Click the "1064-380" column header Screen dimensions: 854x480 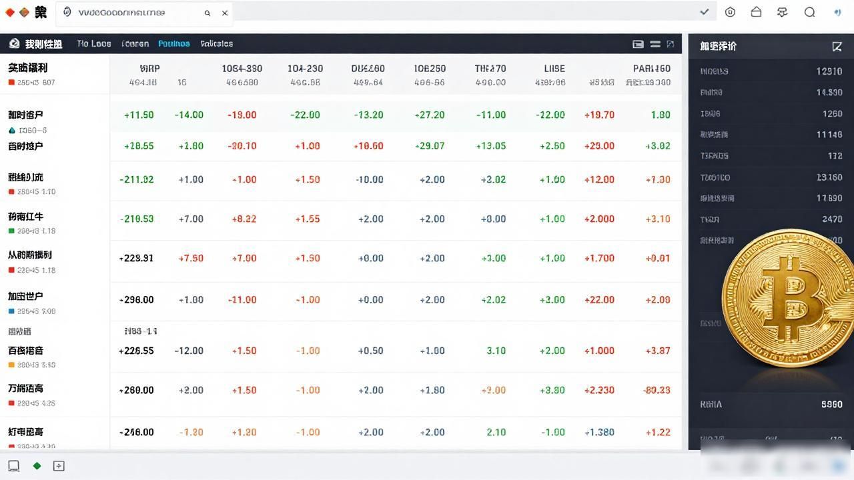pos(242,69)
